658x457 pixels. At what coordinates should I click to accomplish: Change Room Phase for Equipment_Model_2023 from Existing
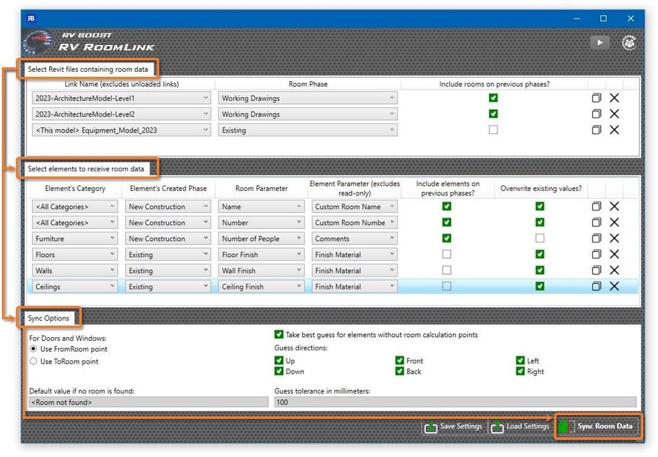point(392,129)
